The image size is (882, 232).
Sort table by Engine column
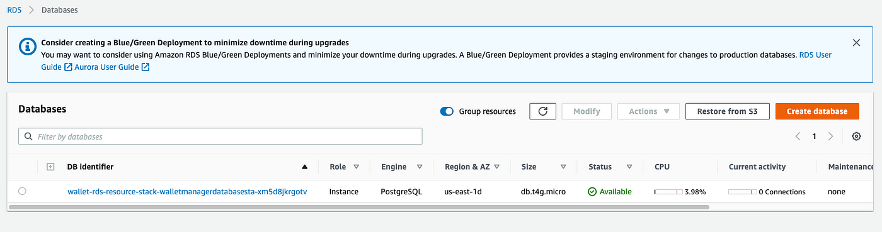pyautogui.click(x=399, y=167)
